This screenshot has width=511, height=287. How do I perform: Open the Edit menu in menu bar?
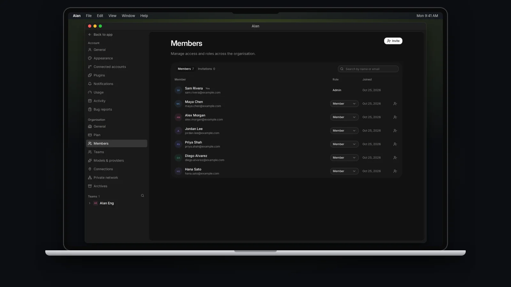pos(100,16)
